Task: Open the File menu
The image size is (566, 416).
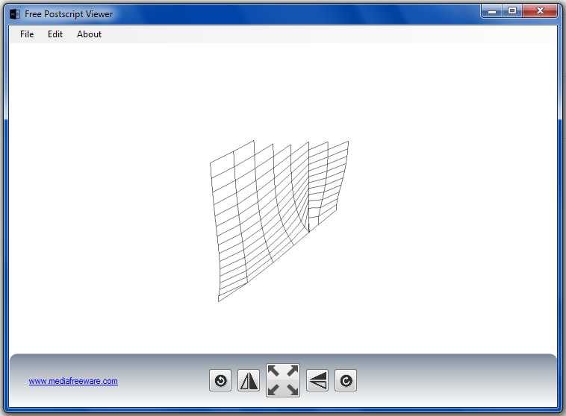Action: (x=27, y=34)
